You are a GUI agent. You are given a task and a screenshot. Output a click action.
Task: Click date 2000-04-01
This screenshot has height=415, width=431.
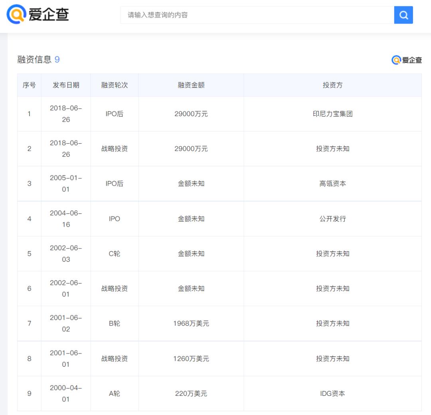66,393
